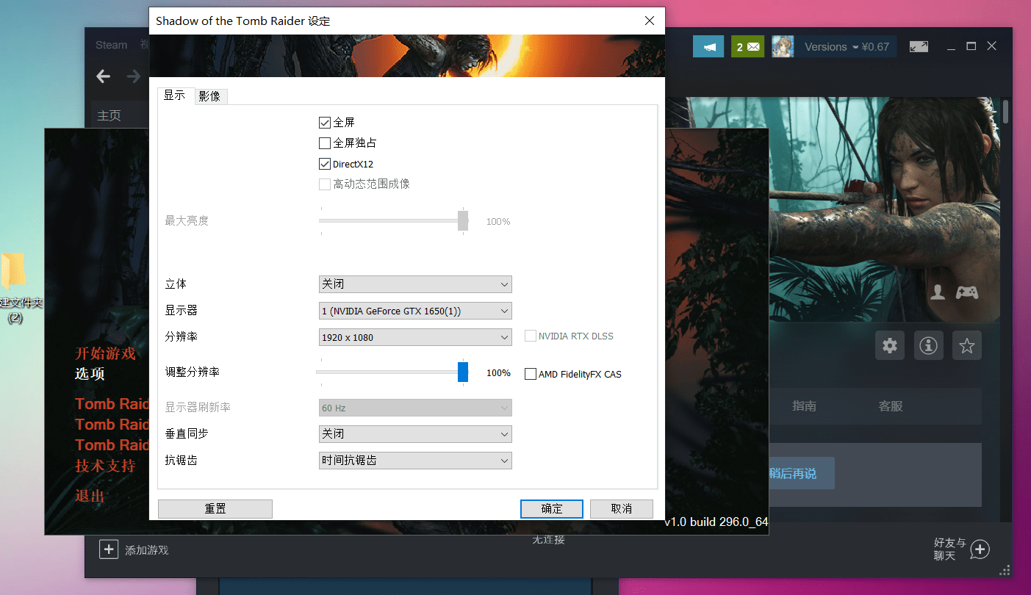This screenshot has width=1031, height=595.
Task: Click the add game plus icon
Action: tap(109, 549)
